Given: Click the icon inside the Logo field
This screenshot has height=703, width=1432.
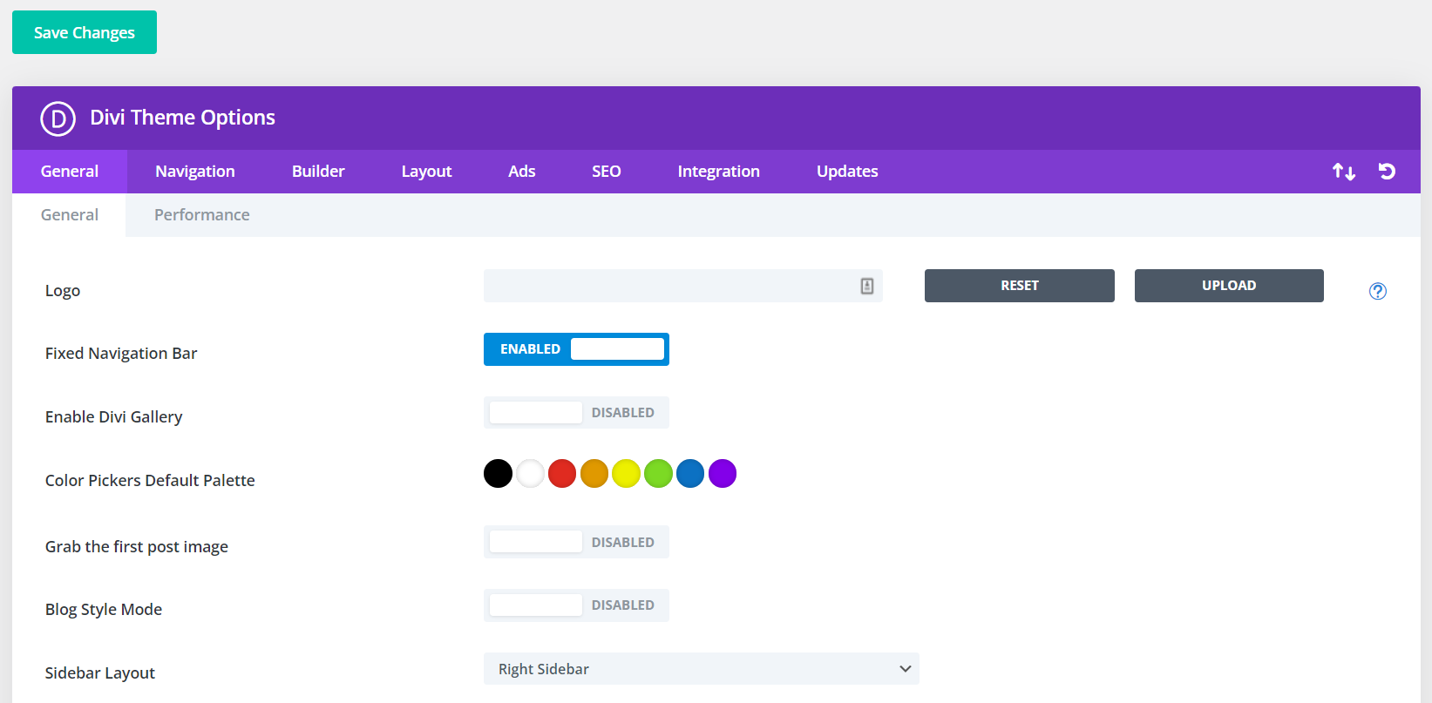Looking at the screenshot, I should tap(867, 286).
